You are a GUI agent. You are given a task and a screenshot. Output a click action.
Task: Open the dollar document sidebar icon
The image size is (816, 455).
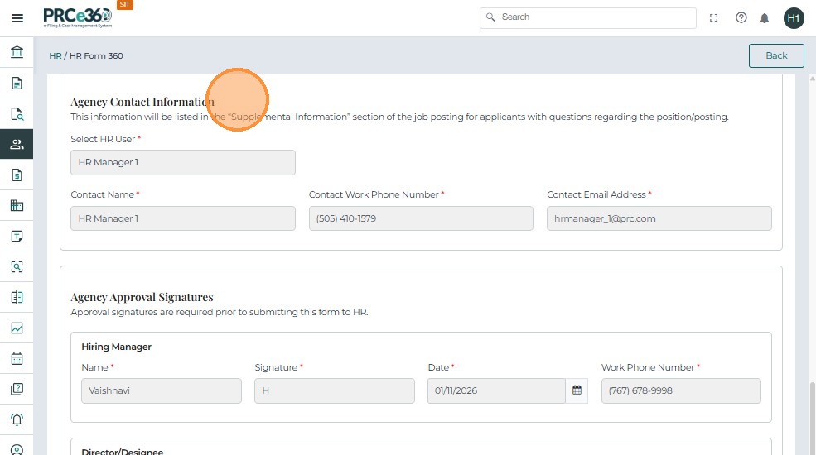pyautogui.click(x=17, y=175)
